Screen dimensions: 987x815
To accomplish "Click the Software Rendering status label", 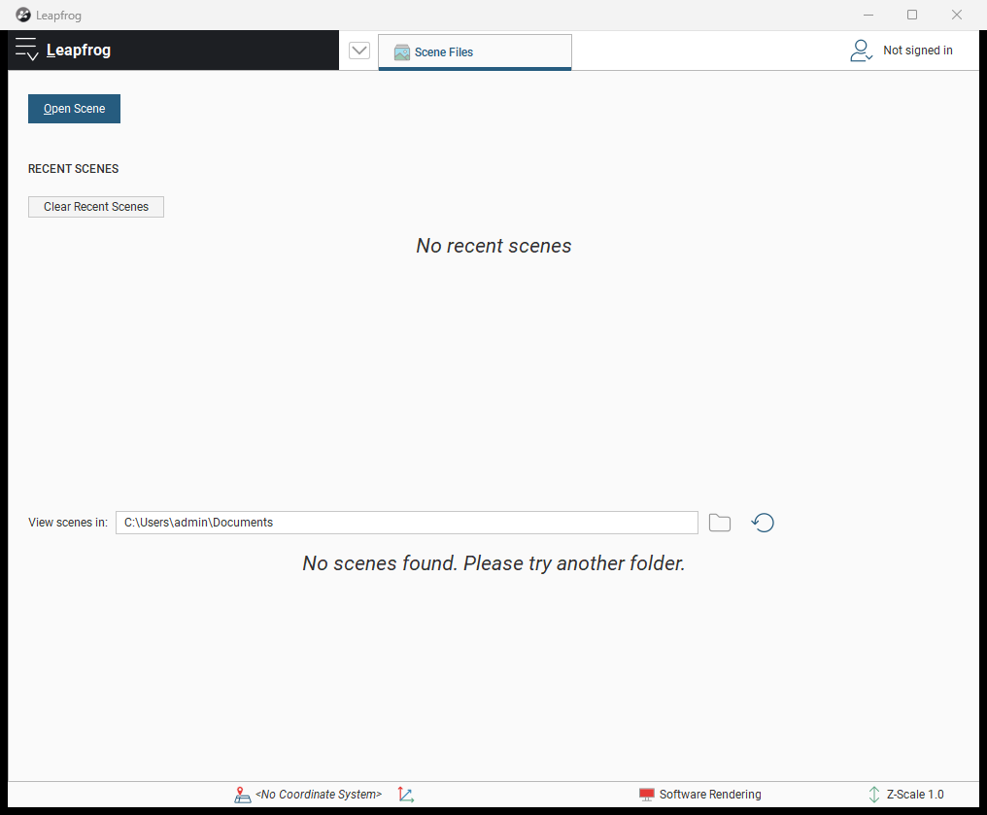I will [710, 795].
